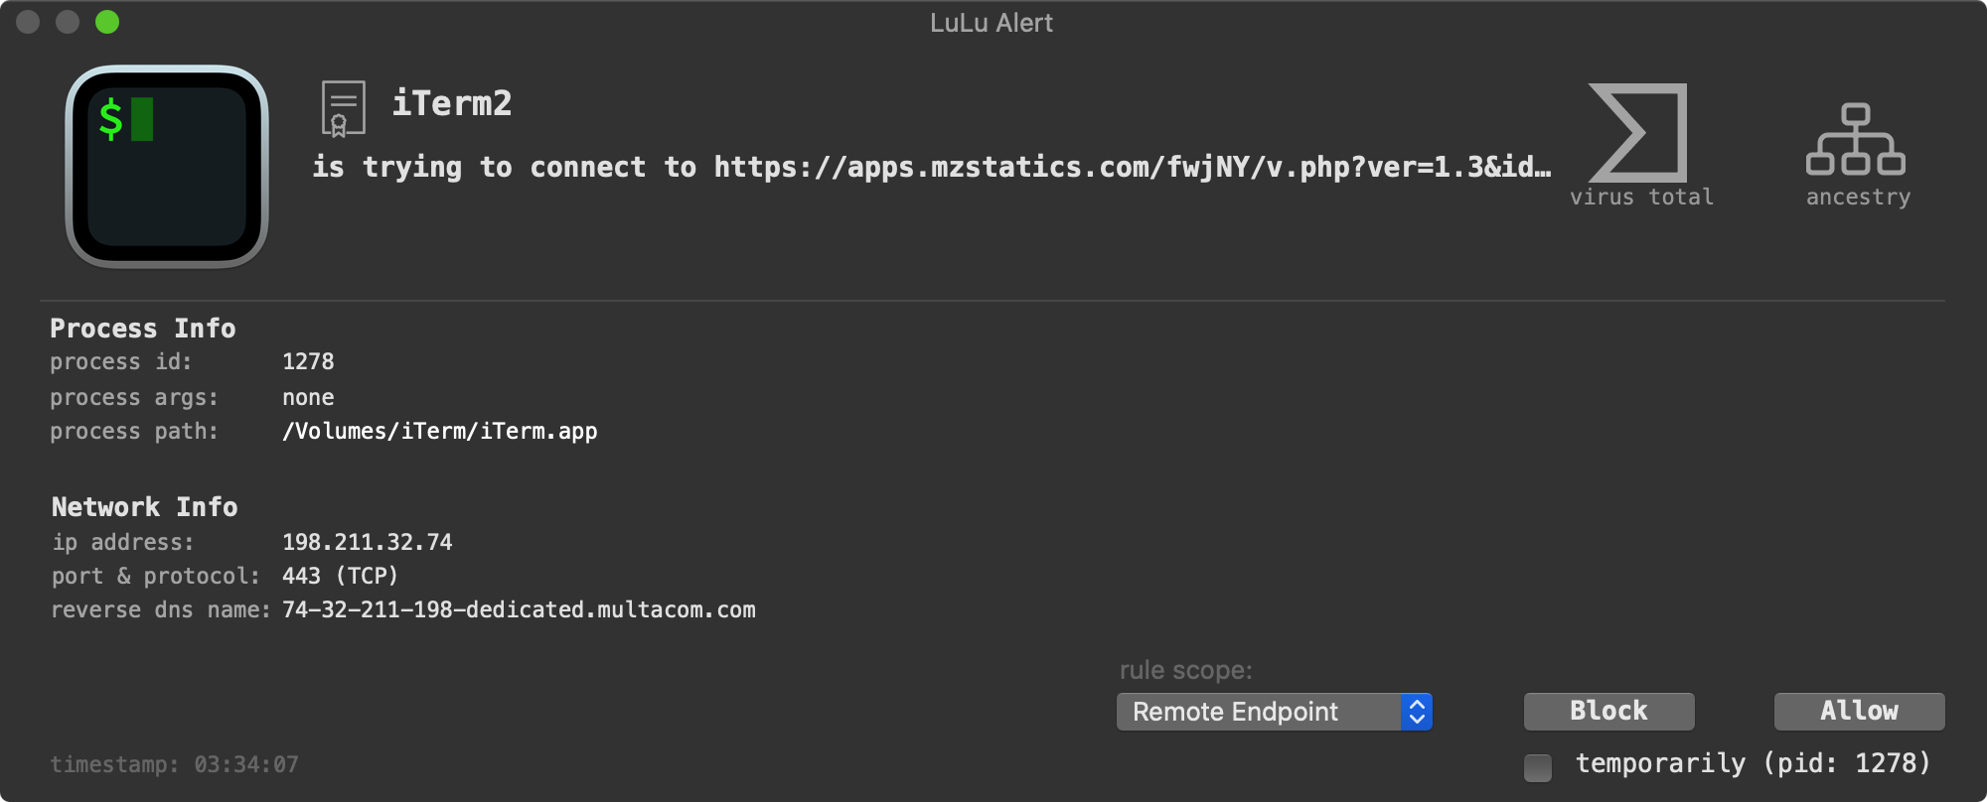Select the connection URL text

pos(1132,167)
